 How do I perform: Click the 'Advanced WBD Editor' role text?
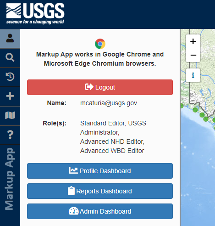click(x=112, y=151)
